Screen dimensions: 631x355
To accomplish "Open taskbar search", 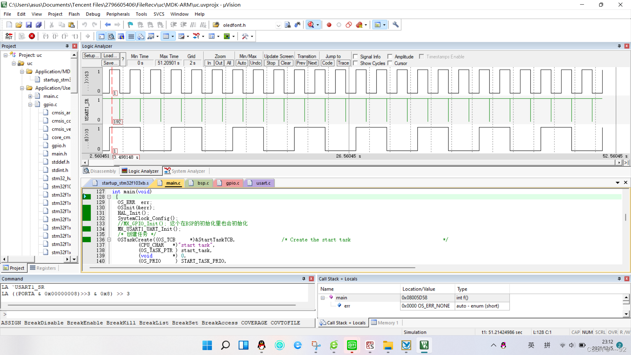I will pyautogui.click(x=225, y=345).
